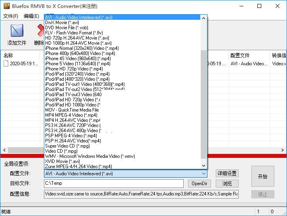The height and width of the screenshot is (216, 287).
Task: Click the 目标文件 path field C:\Temp
Action: coord(114,184)
